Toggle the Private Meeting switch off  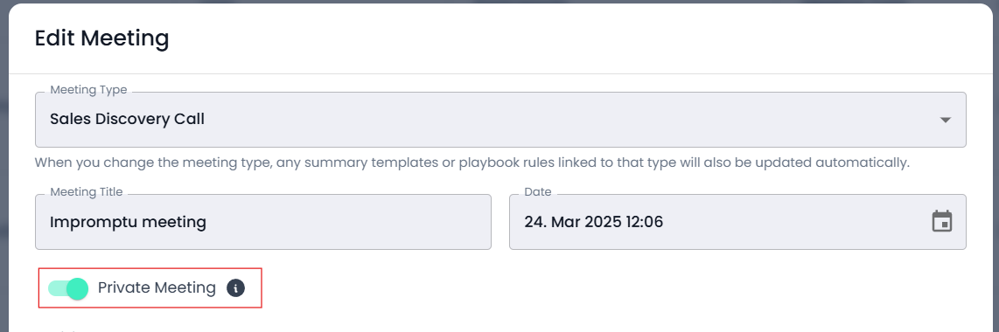68,288
